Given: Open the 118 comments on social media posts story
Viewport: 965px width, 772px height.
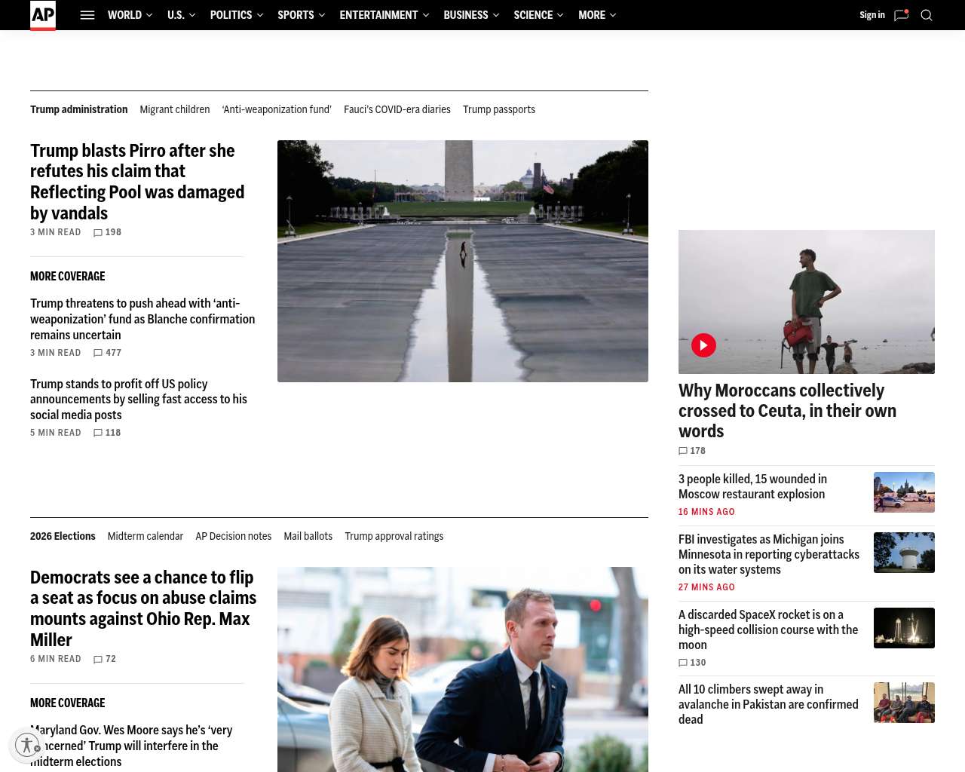Looking at the screenshot, I should point(107,433).
